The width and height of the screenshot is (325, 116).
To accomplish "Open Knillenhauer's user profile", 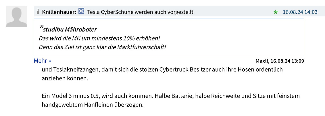I will (x=59, y=12).
